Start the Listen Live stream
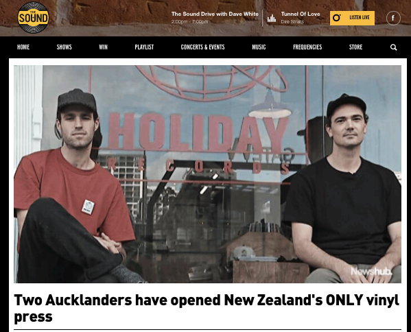411x332 pixels. [x=352, y=18]
